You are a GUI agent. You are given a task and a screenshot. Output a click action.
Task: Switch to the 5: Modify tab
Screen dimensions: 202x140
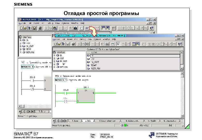coord(152,121)
